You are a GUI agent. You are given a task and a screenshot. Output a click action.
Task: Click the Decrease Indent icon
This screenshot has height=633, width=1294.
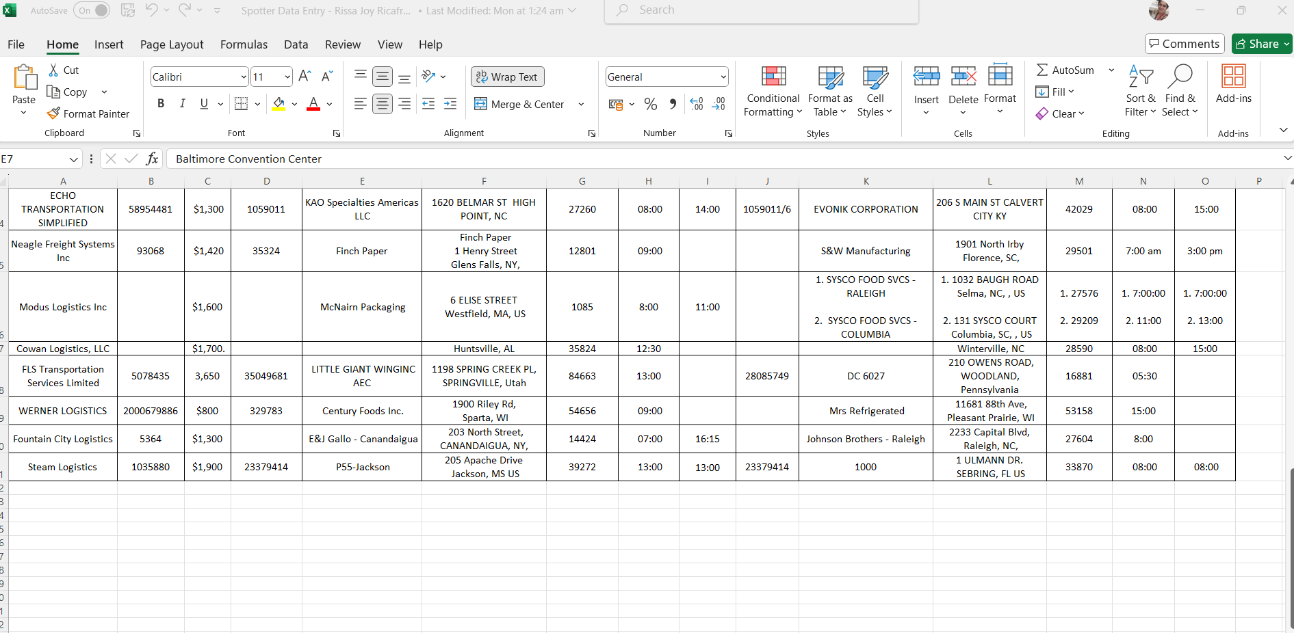[428, 103]
